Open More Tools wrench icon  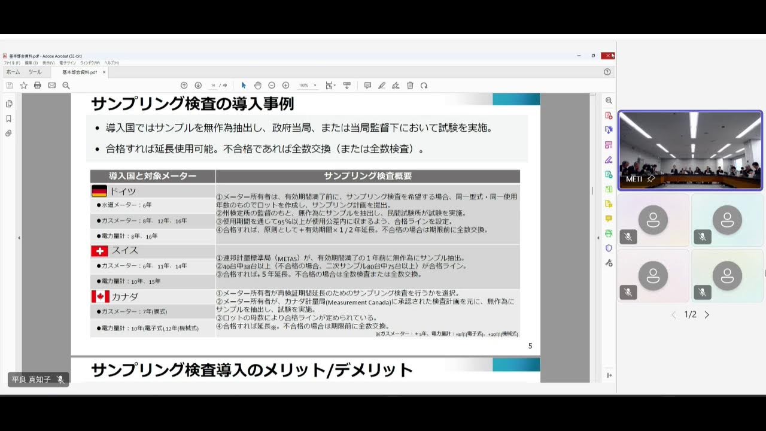click(x=609, y=263)
